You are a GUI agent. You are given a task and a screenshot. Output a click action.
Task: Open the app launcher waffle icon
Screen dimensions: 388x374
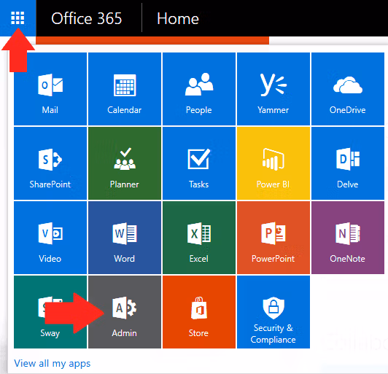18,17
